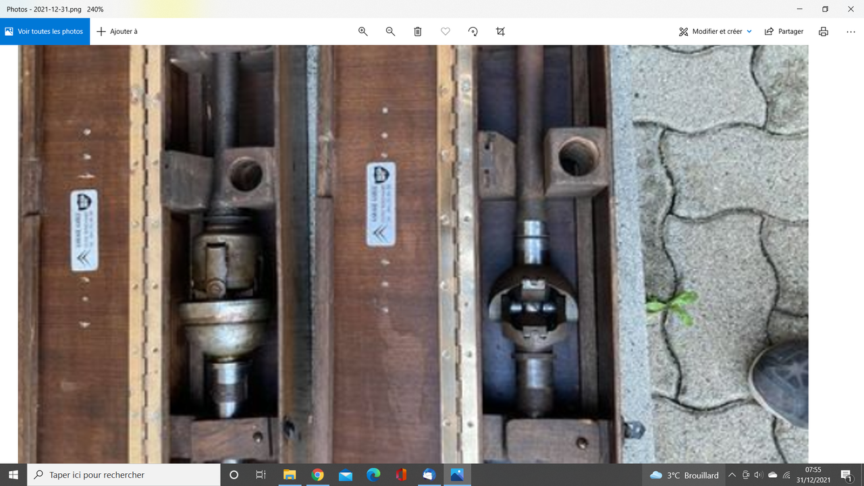Add photo to favorites with heart icon
The image size is (864, 486).
(x=446, y=32)
